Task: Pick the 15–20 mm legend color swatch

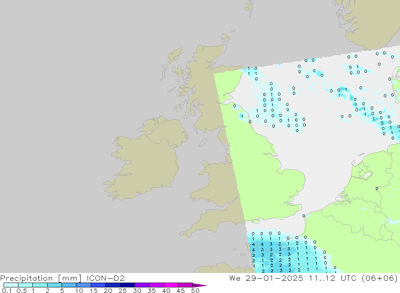Action: (98, 285)
